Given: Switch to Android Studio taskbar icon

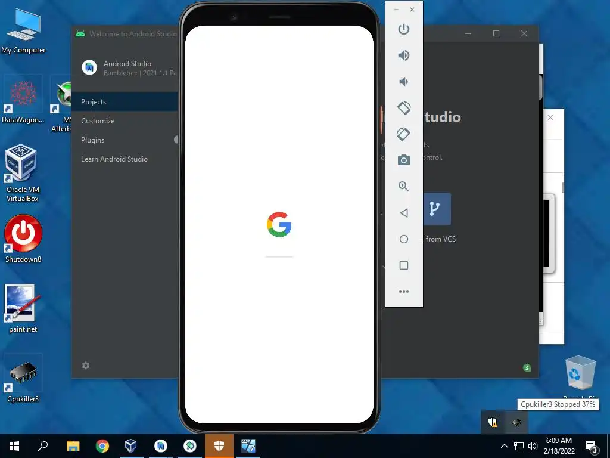Looking at the screenshot, I should click(161, 446).
